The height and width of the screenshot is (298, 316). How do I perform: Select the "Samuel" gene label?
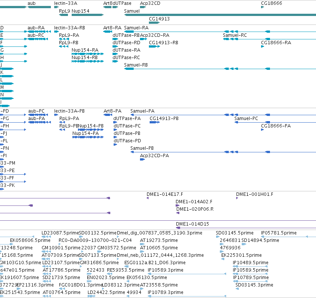tap(132, 11)
